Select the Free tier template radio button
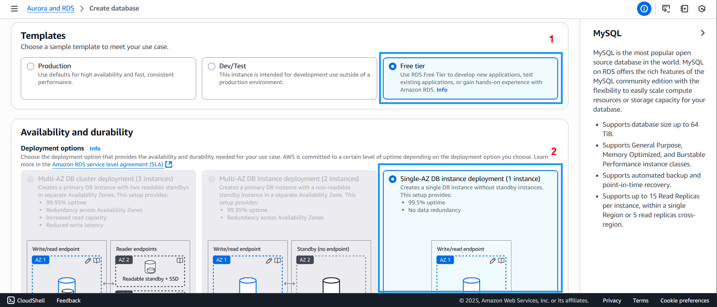Screen dimensions: 717x307 point(393,66)
